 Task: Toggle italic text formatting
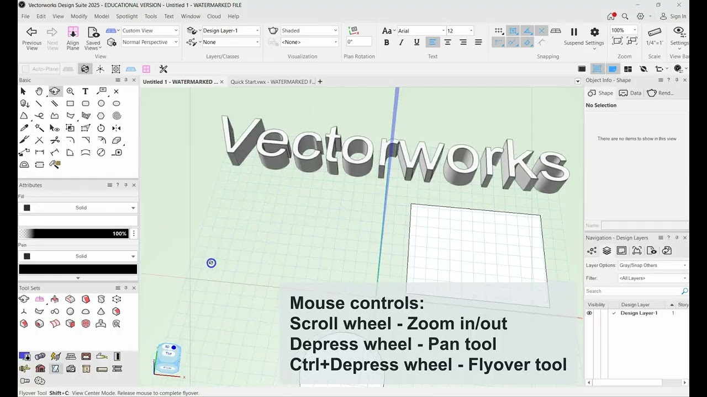402,42
